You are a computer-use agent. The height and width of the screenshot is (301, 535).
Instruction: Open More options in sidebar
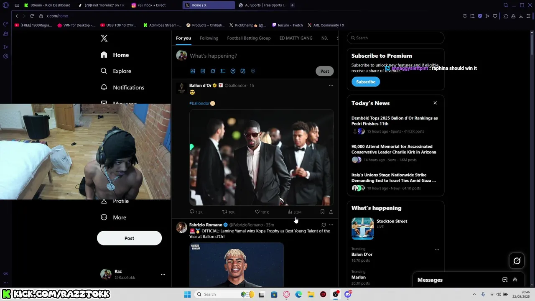tap(114, 217)
